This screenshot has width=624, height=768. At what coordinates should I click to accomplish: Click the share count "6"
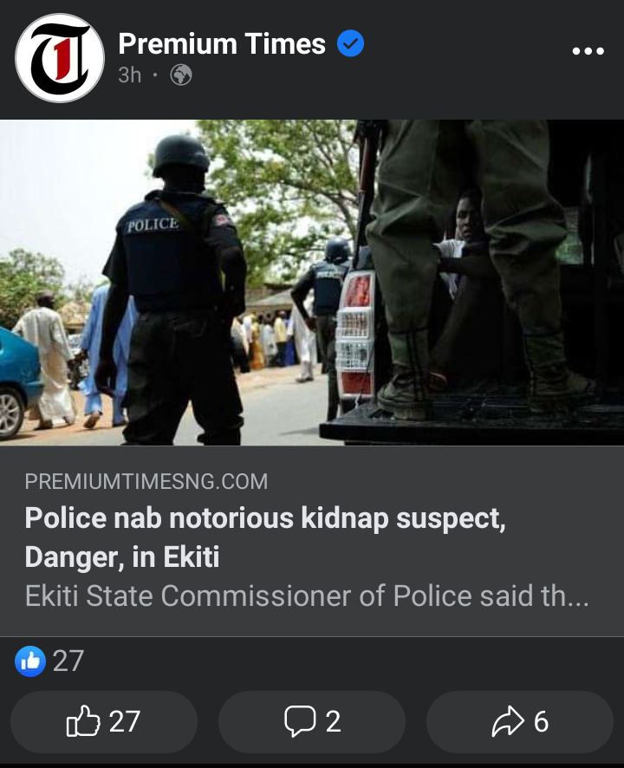tap(541, 721)
